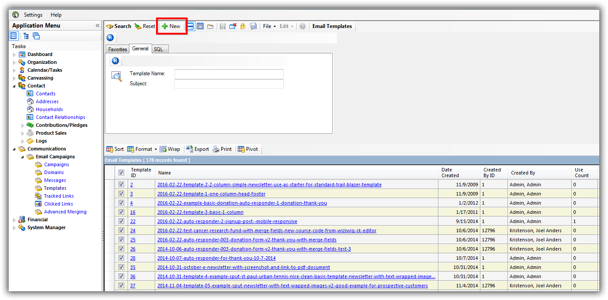
Task: Reset search criteria with the brush icon
Action: pos(145,26)
